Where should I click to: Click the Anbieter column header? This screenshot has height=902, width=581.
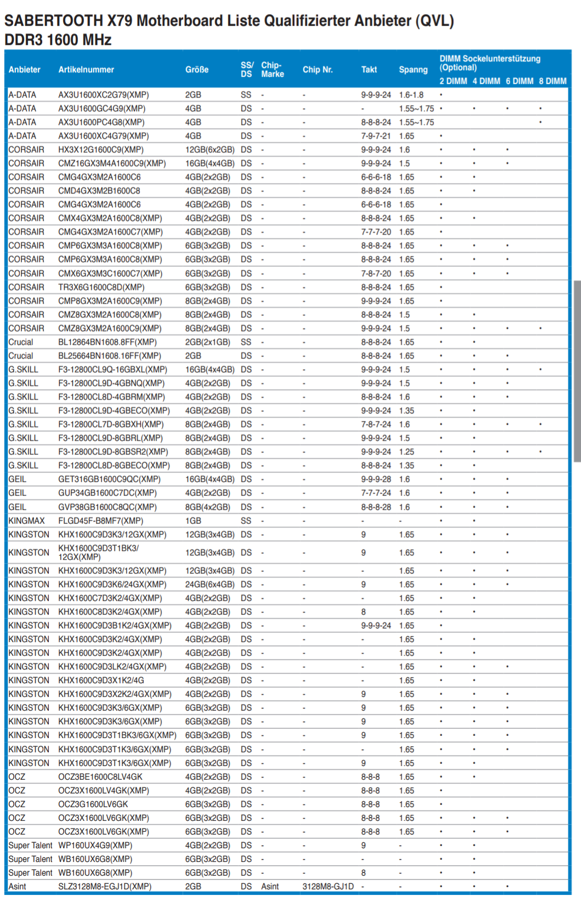coord(25,70)
